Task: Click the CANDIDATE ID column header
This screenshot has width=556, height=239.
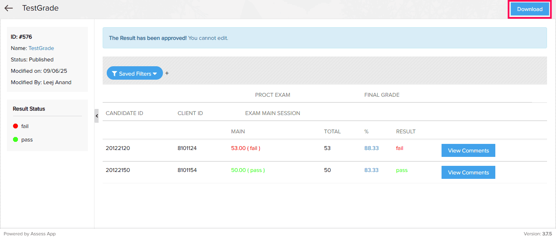Action: pyautogui.click(x=124, y=113)
